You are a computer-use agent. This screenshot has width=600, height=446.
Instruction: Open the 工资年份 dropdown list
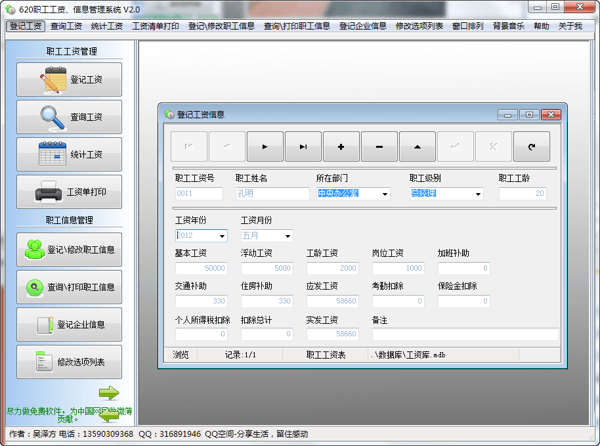point(223,236)
